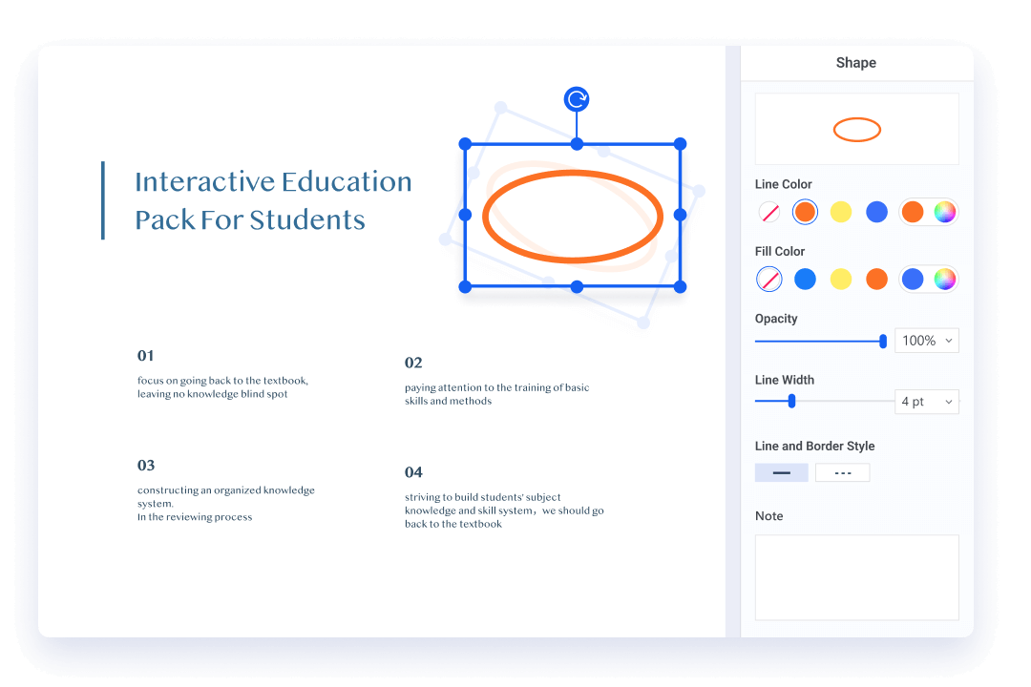Screen dimensions: 1031x687
Task: Click the ellipse shape preview thumbnail
Action: [856, 129]
